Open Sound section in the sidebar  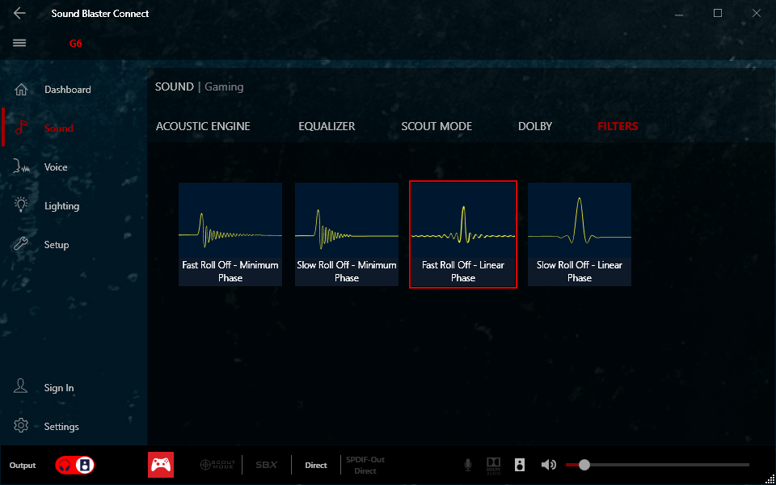(59, 129)
